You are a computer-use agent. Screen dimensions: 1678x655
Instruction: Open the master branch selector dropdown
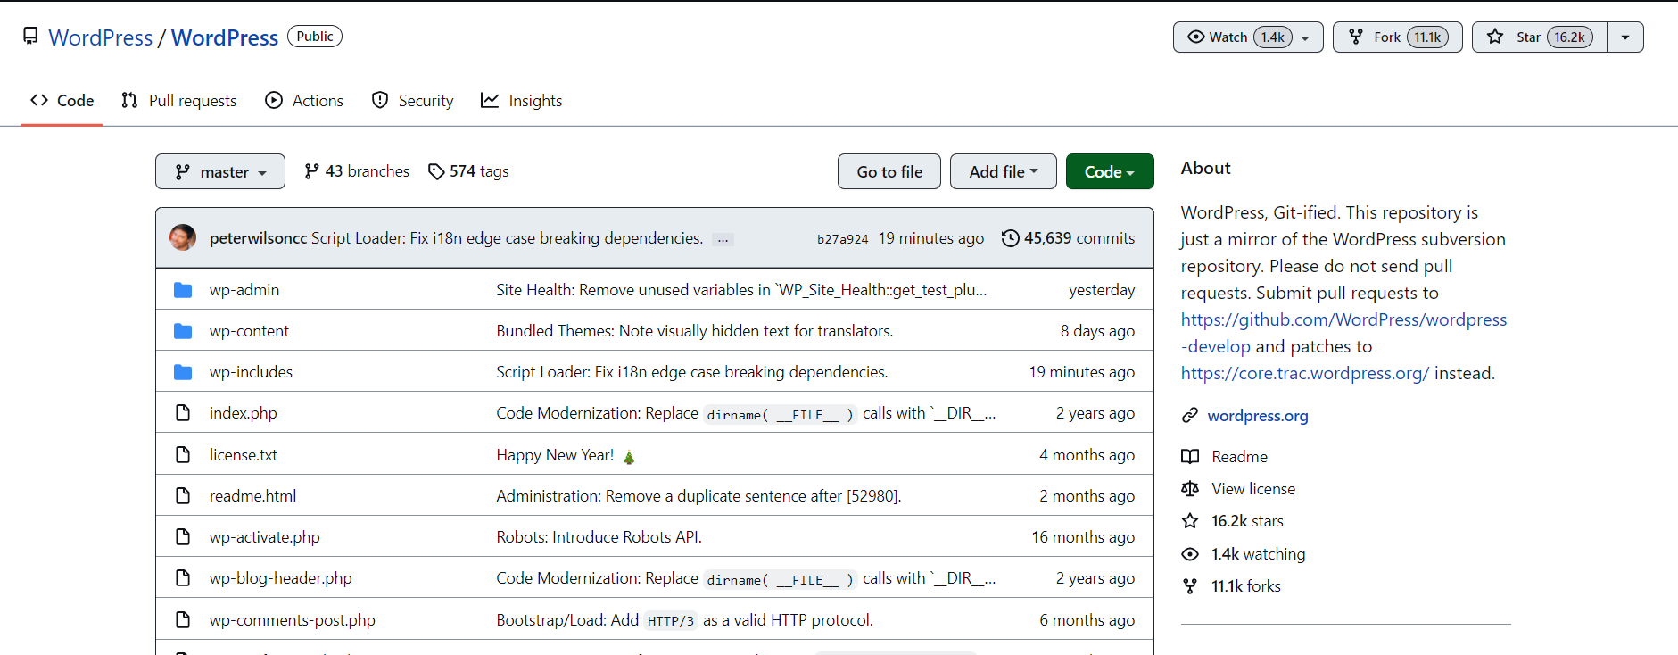click(220, 171)
